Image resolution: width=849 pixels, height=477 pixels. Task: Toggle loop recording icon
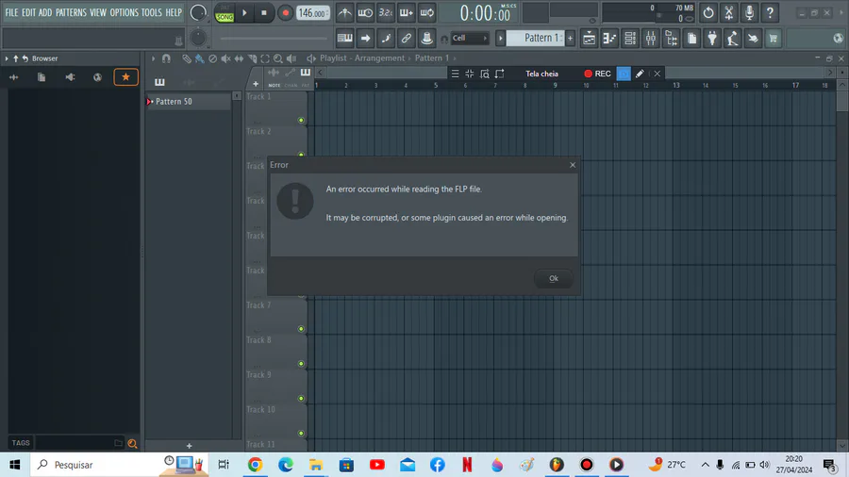pyautogui.click(x=426, y=12)
